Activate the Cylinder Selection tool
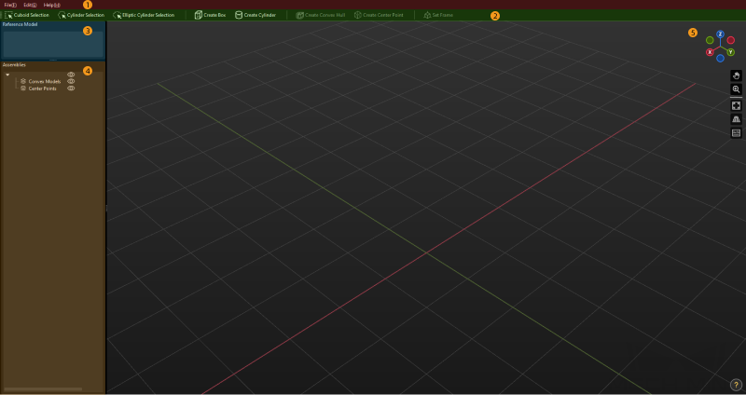 point(81,15)
